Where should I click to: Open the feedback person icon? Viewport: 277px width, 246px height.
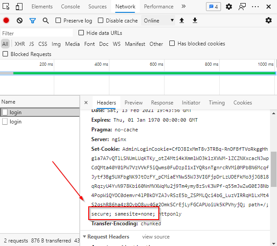(242, 7)
